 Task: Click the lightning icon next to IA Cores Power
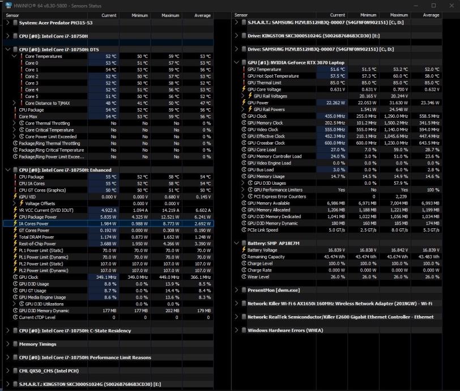(x=15, y=224)
